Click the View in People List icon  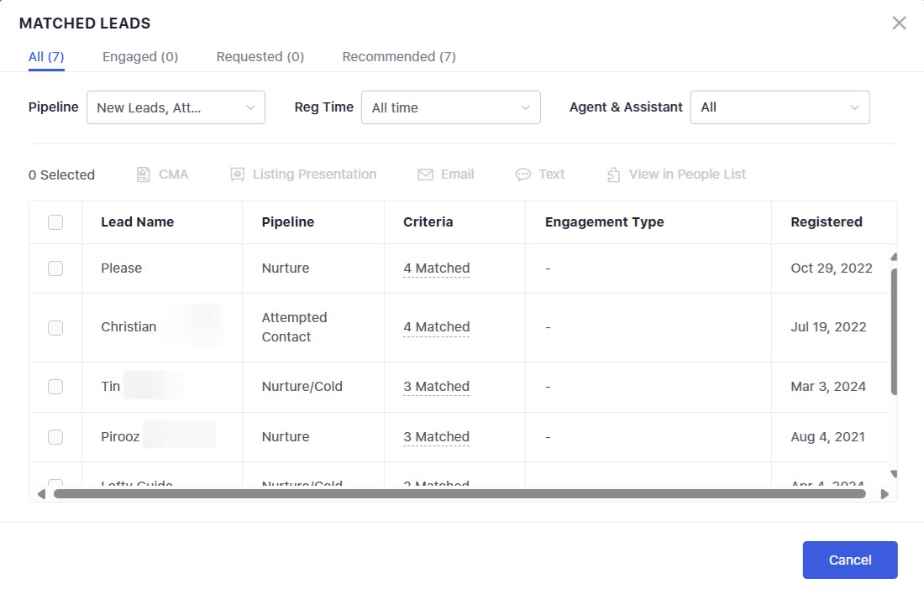[x=613, y=175]
